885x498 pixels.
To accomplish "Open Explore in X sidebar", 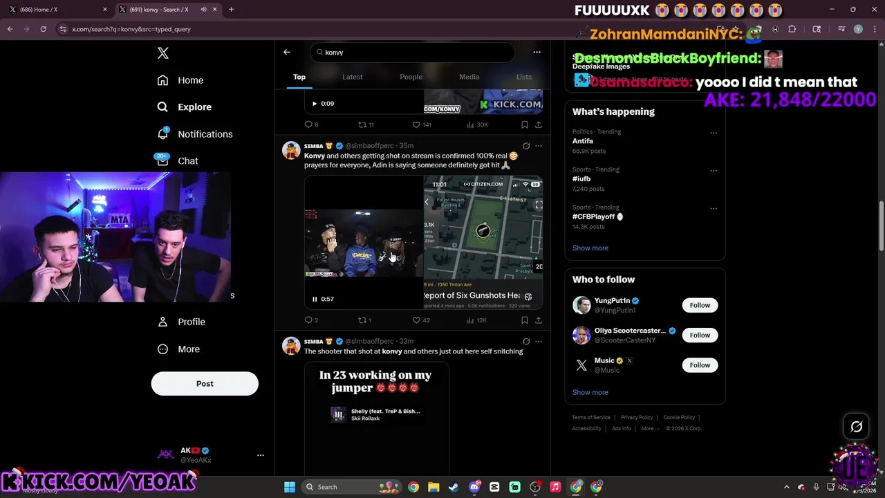I will tap(184, 107).
